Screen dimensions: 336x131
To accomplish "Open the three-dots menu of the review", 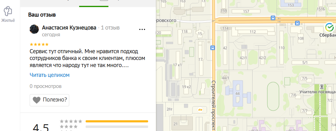I will click(142, 29).
